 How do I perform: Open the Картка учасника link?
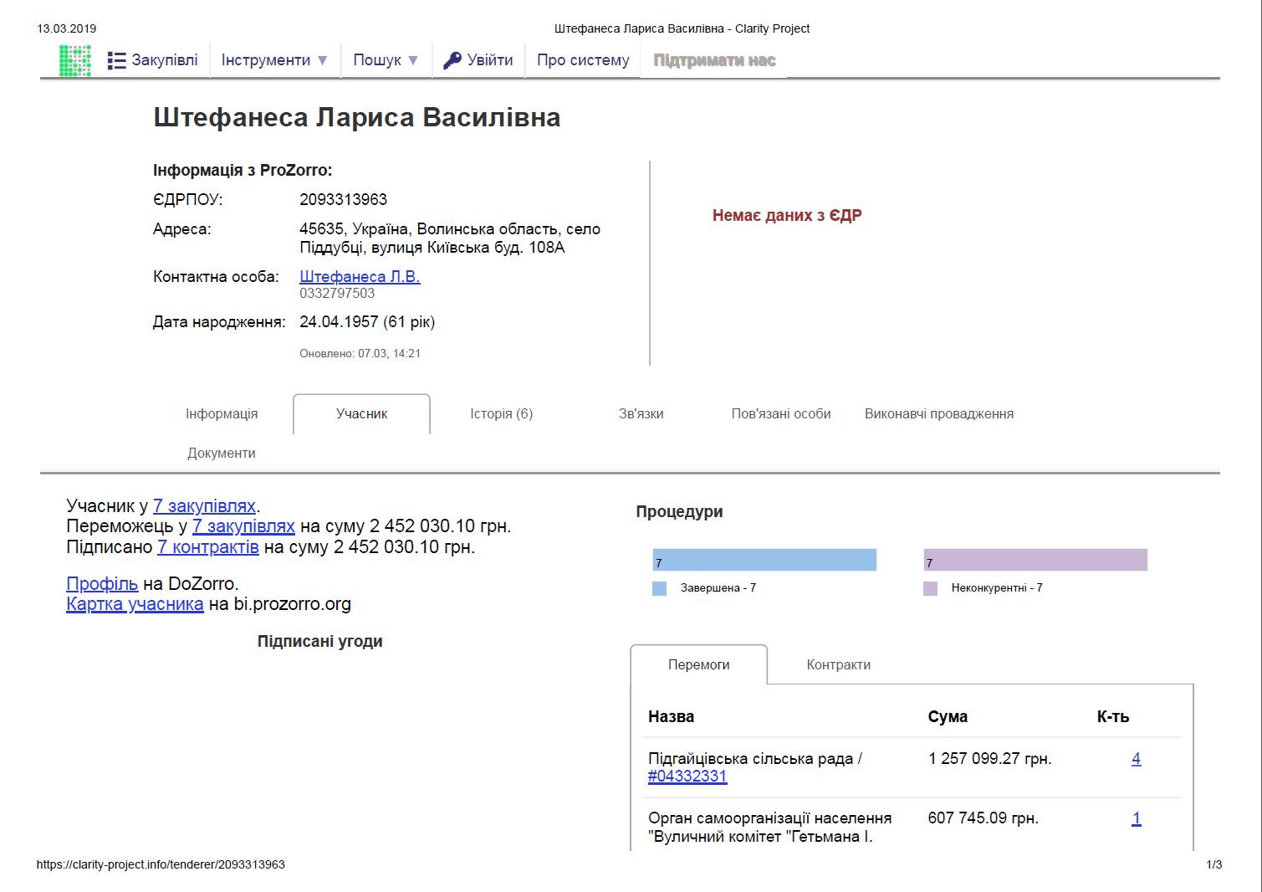tap(135, 604)
